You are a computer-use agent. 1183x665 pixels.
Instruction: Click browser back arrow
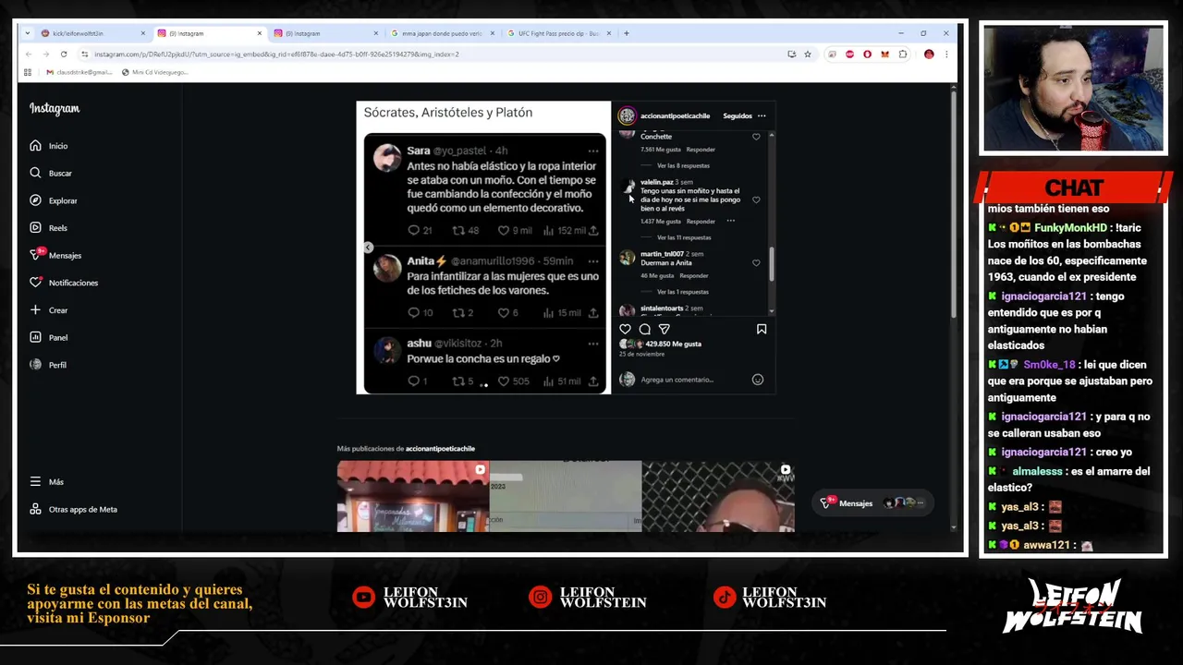pyautogui.click(x=29, y=54)
